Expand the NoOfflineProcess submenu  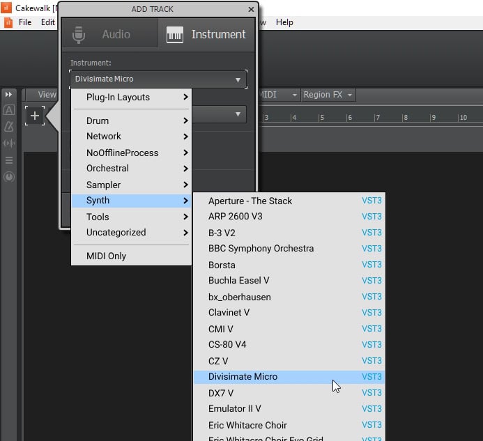pos(131,153)
